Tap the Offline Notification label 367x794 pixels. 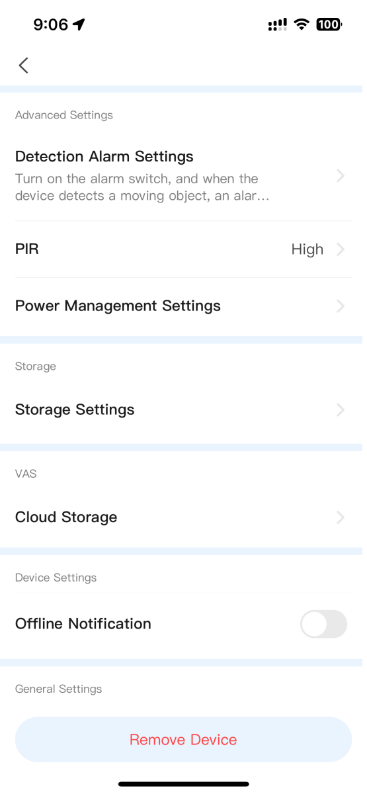(83, 624)
